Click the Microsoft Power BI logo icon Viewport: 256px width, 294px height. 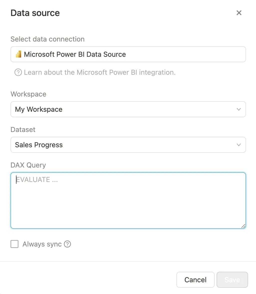(18, 54)
